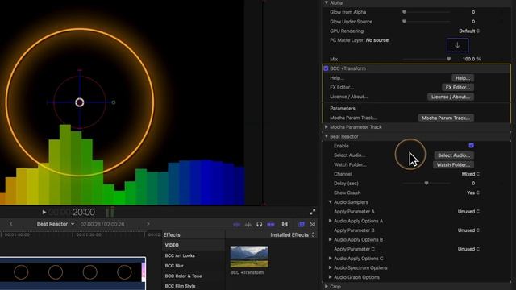Viewport: 516px width, 290px height.
Task: Toggle the Effects browser icon
Action: click(301, 224)
